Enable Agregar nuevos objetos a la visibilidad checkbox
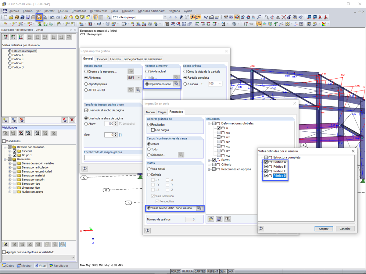Image resolution: width=366 pixels, height=274 pixels. point(4,252)
